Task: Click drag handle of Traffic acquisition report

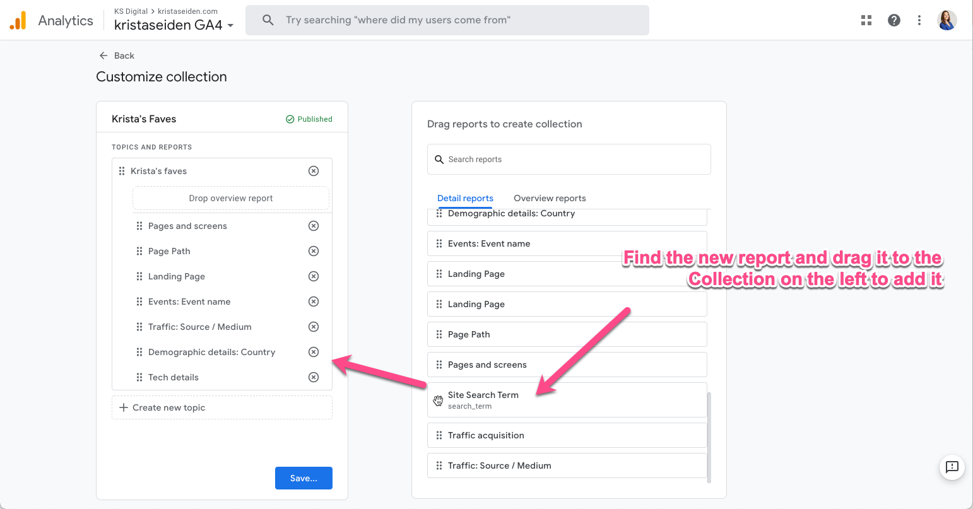Action: pyautogui.click(x=439, y=435)
